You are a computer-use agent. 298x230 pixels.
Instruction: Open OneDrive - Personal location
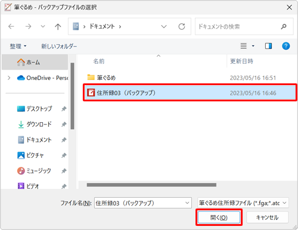43,78
